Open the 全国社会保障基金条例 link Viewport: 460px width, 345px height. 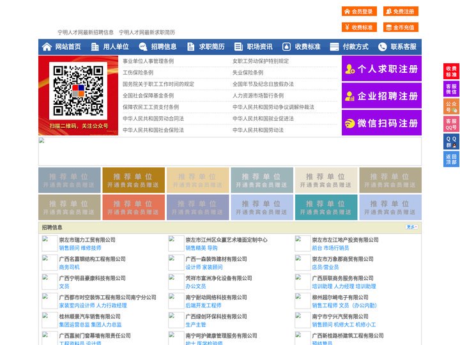tap(148, 95)
